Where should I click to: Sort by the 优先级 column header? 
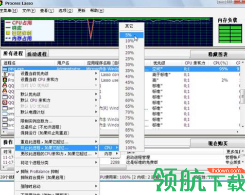166,63
